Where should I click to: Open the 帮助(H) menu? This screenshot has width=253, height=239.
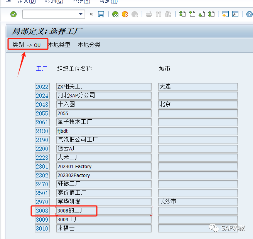coord(108,2)
